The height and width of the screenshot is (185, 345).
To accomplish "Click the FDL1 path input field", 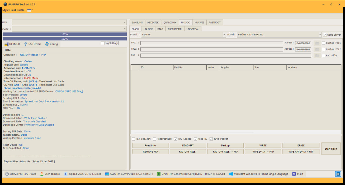I will click(x=212, y=43).
